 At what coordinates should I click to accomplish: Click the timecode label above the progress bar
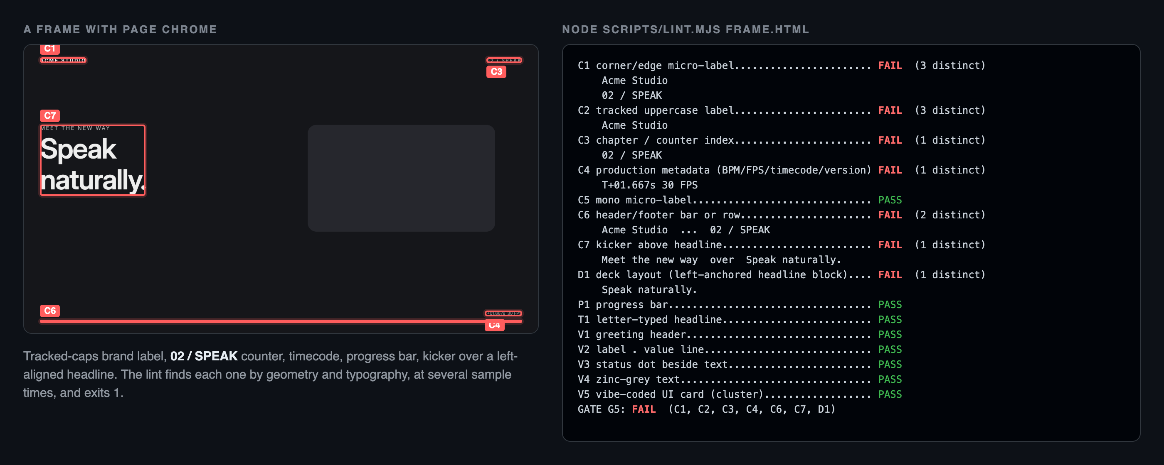503,313
